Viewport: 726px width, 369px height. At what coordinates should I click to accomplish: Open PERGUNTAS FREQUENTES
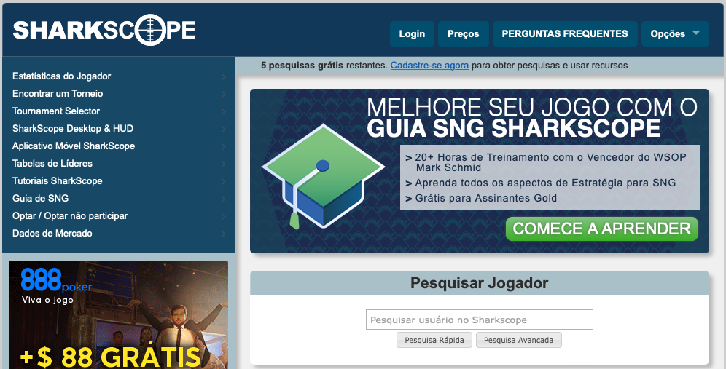pyautogui.click(x=565, y=33)
